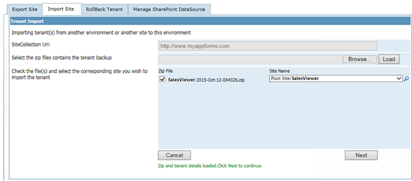Open the RollBack Tenant tab
Viewport: 412px width, 181px height.
[104, 9]
